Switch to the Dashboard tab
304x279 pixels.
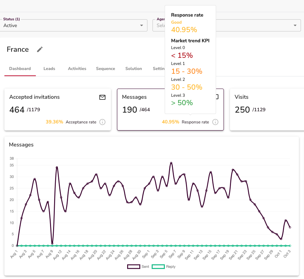coord(20,69)
